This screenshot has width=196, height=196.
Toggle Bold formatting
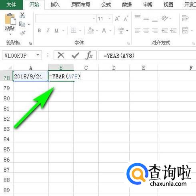(39, 30)
